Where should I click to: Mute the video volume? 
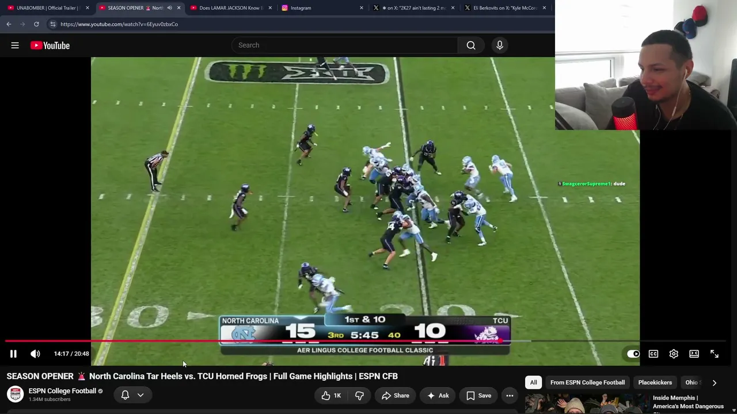pos(35,354)
